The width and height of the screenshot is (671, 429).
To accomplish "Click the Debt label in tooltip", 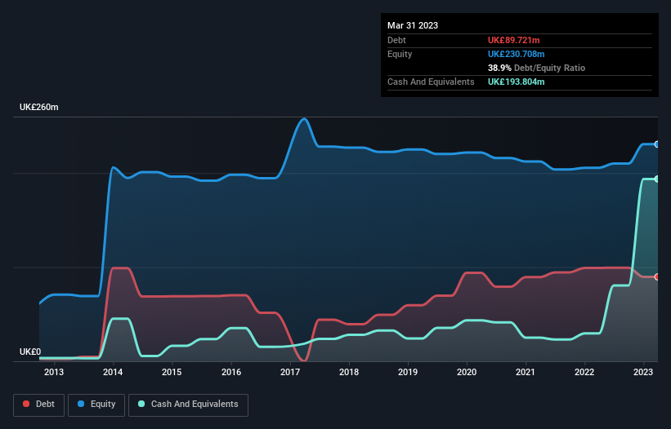I will coord(396,40).
